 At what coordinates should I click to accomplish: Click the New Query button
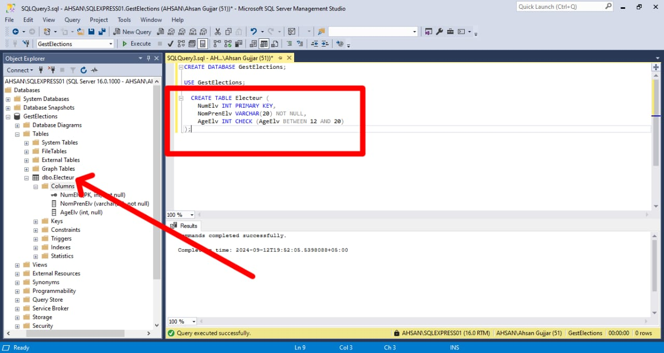coord(132,32)
